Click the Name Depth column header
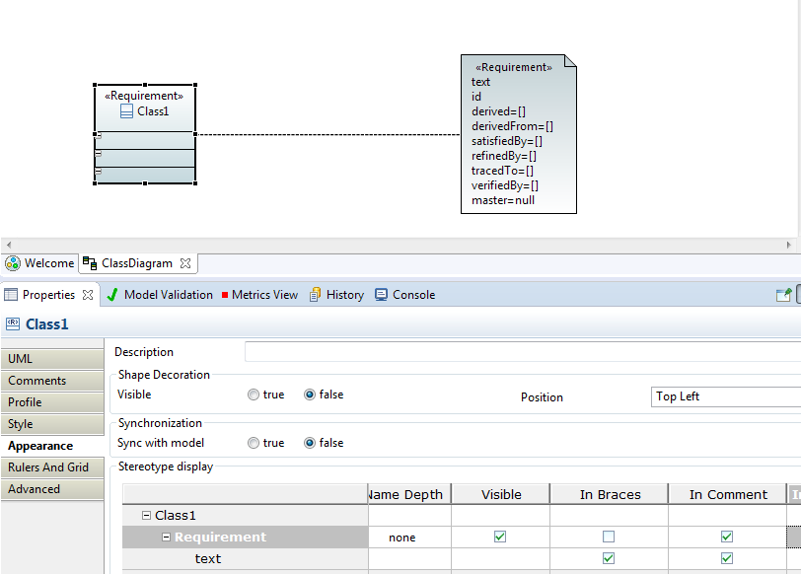 pyautogui.click(x=409, y=494)
